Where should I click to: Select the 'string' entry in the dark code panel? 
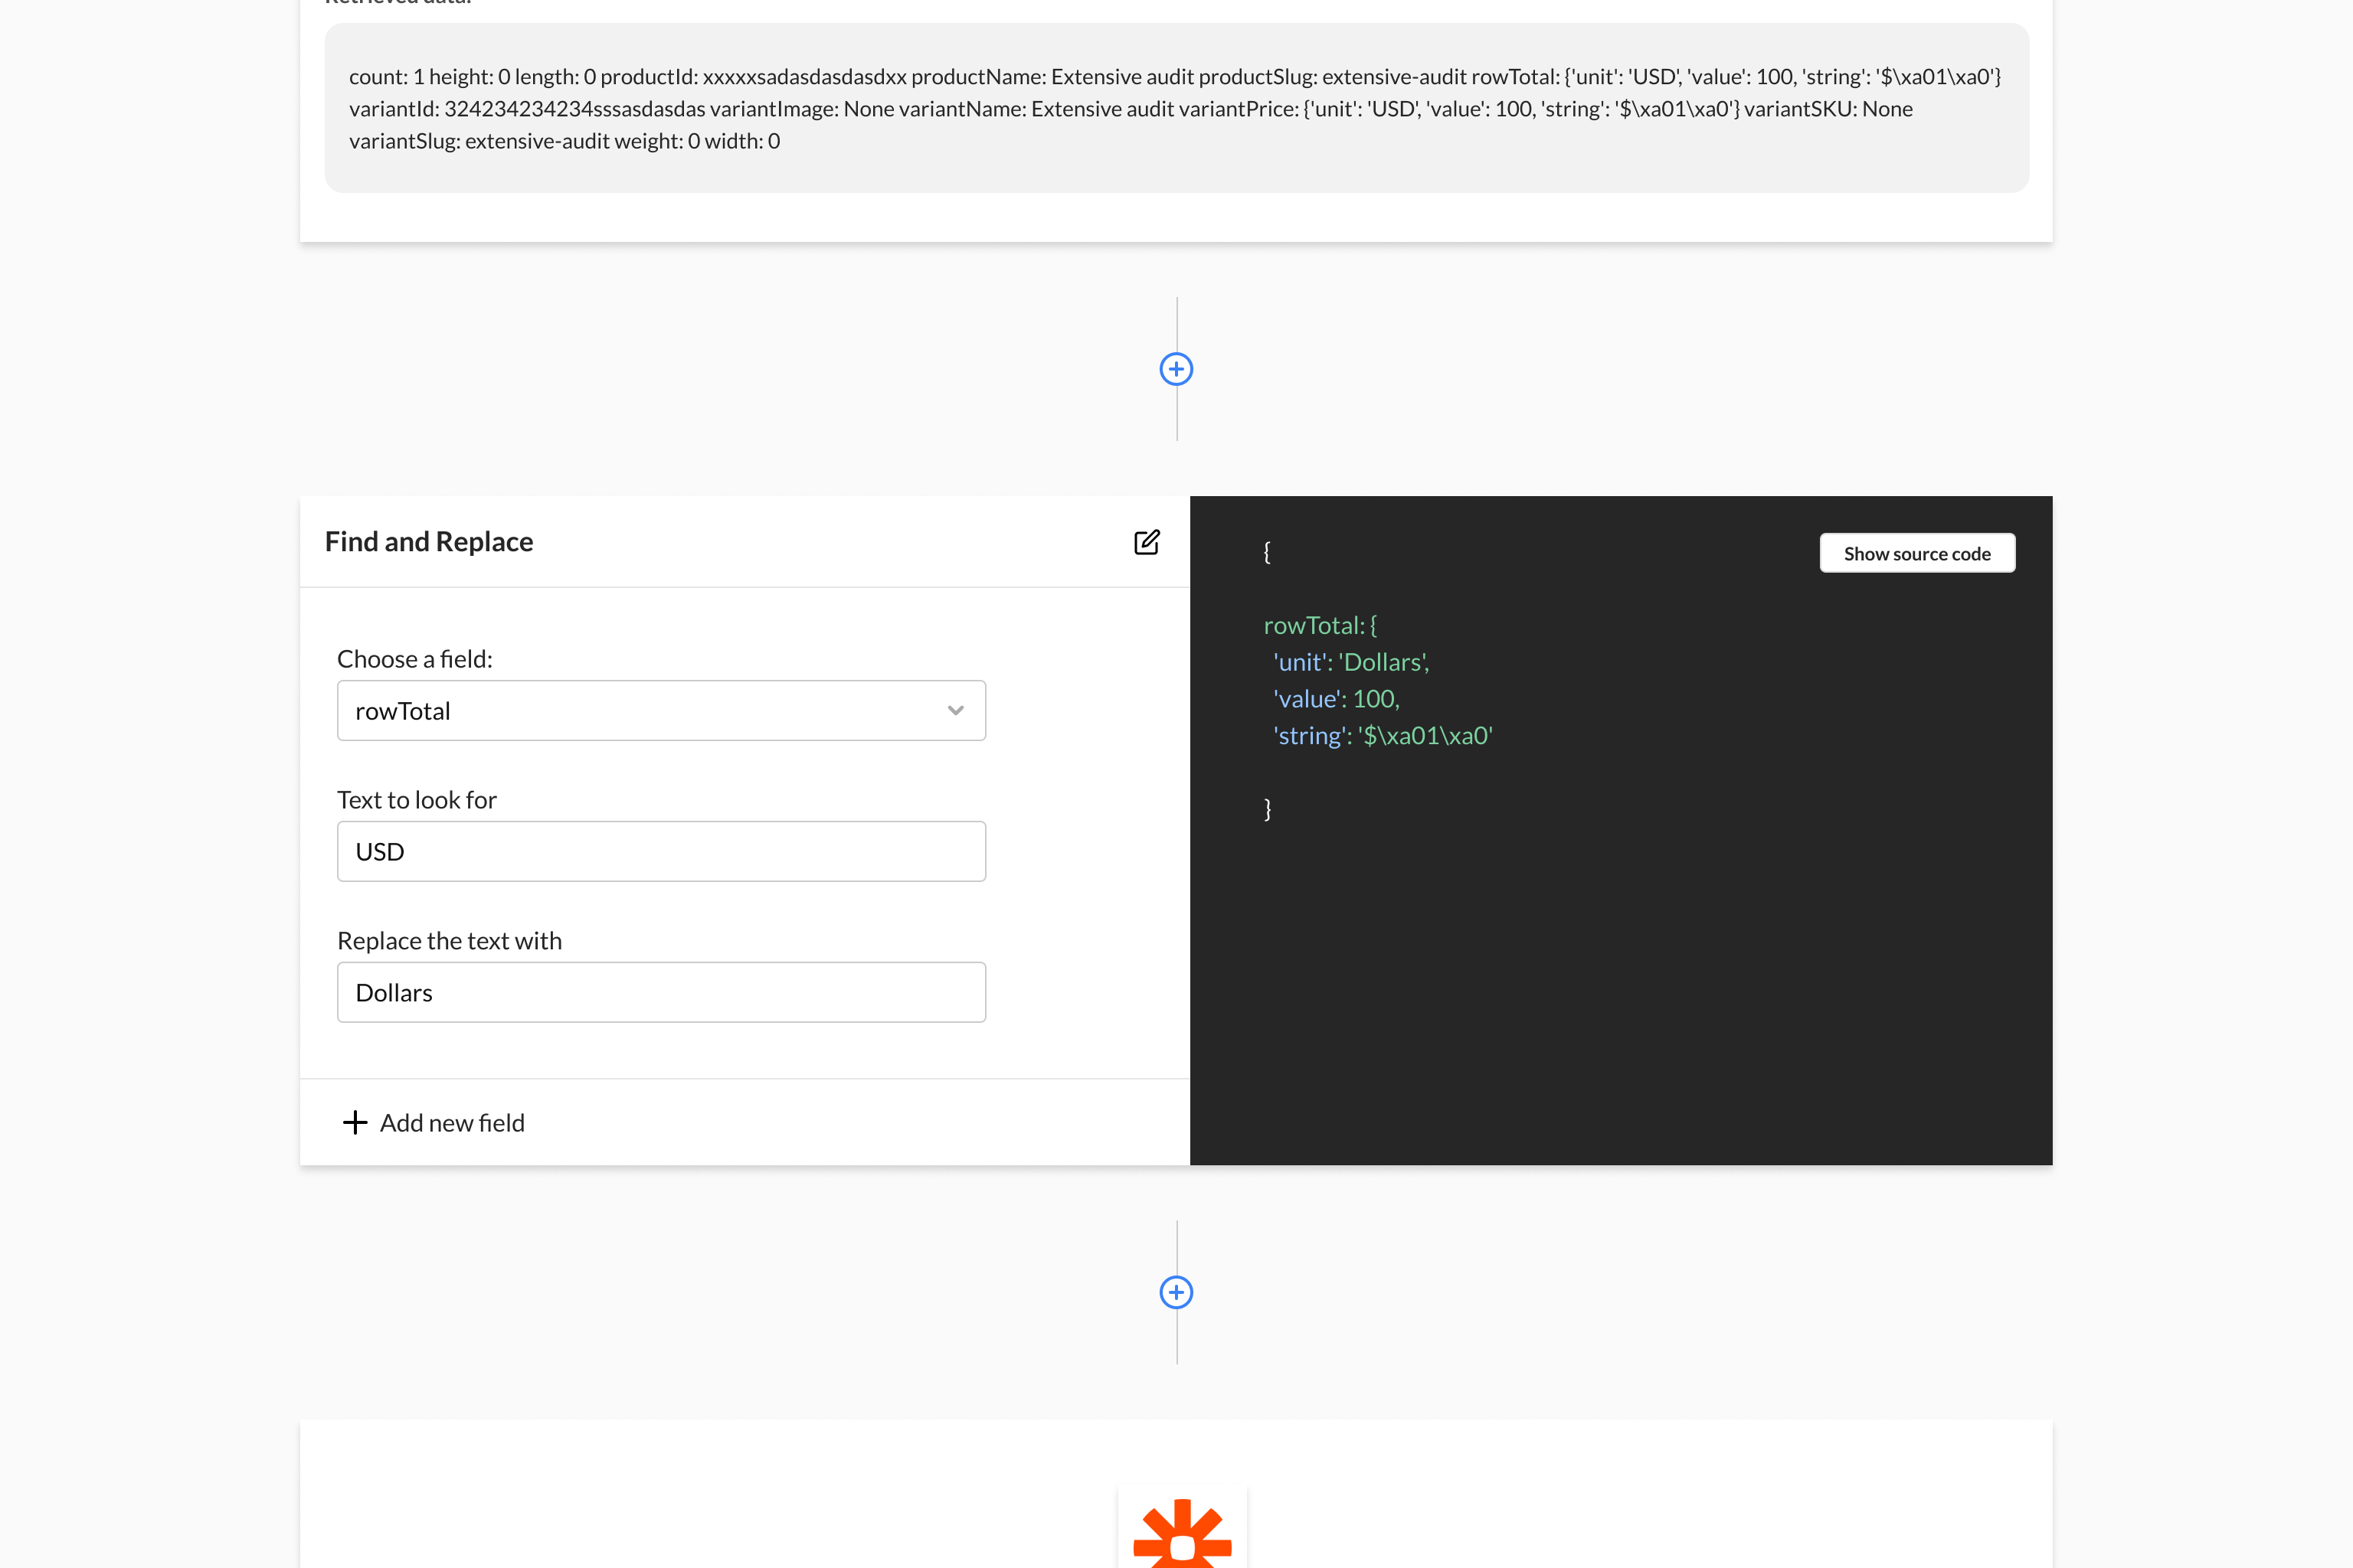tap(1380, 735)
